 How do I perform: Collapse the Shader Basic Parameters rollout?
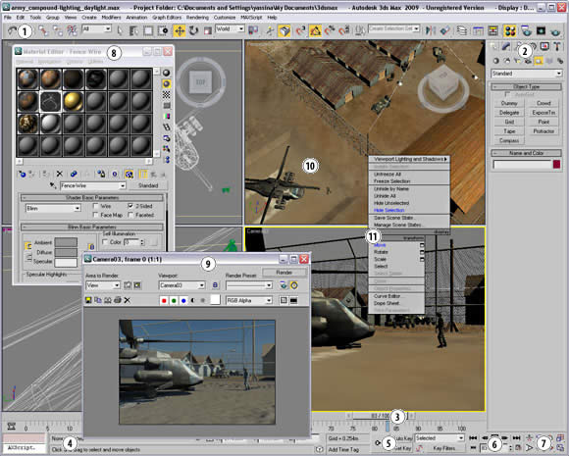[x=92, y=198]
